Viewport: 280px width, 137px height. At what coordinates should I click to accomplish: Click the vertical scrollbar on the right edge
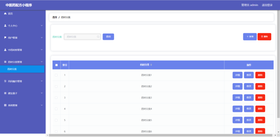(279, 64)
